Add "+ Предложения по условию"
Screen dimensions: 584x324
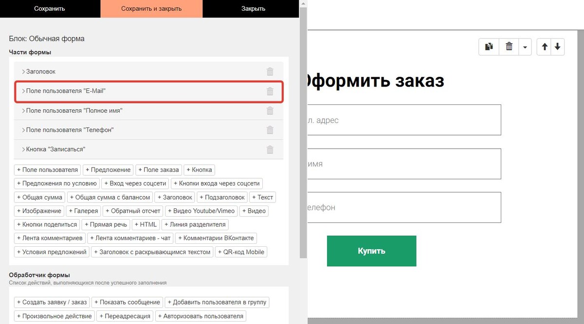pos(57,184)
